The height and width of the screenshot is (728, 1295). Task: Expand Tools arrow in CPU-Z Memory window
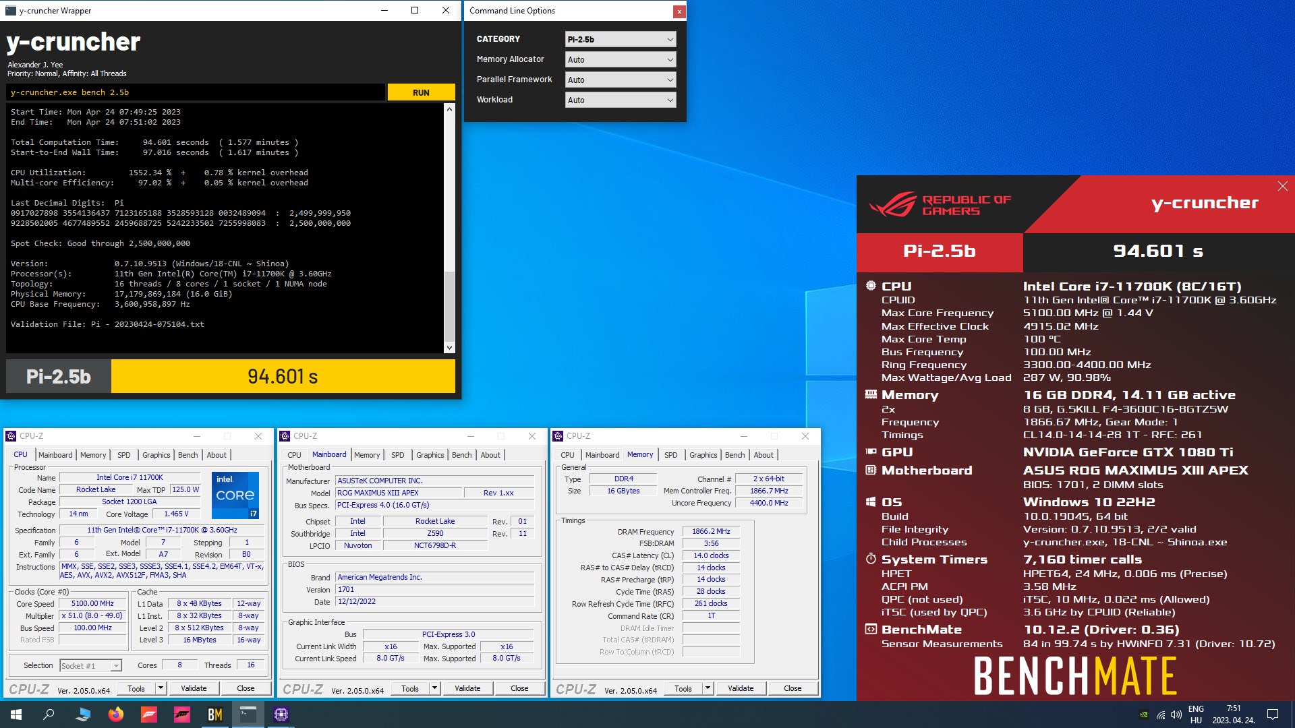click(708, 688)
